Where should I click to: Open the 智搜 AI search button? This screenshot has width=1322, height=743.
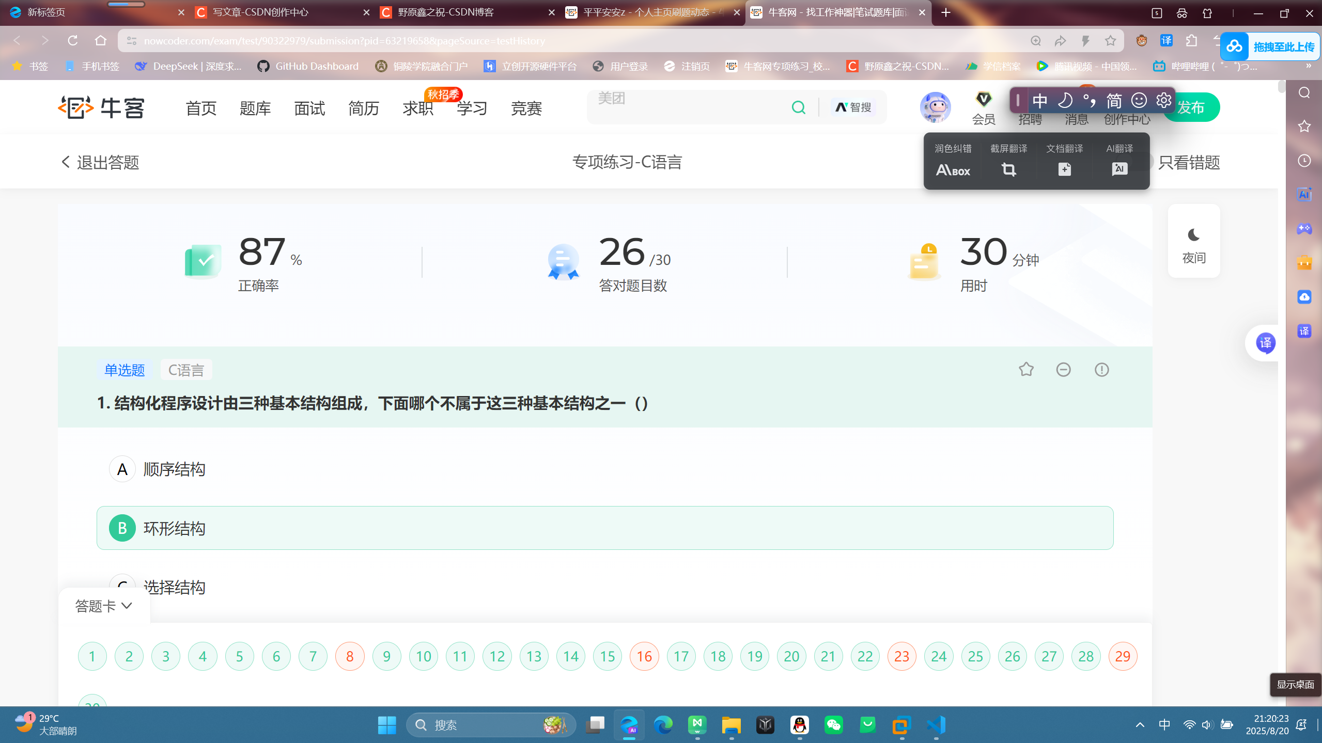[x=853, y=107]
